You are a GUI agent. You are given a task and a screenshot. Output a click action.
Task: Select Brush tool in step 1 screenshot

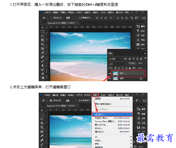click(x=43, y=61)
